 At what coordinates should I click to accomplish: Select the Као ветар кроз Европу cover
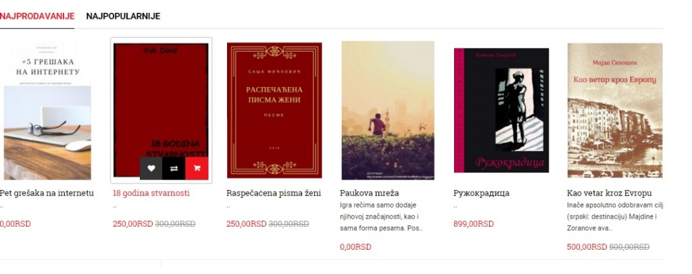coord(615,110)
